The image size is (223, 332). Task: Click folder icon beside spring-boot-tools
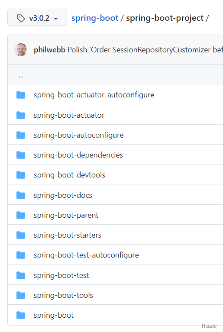(21, 295)
